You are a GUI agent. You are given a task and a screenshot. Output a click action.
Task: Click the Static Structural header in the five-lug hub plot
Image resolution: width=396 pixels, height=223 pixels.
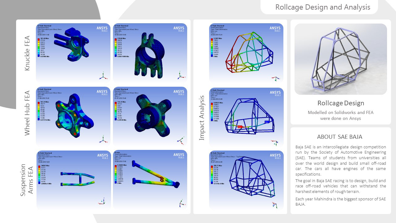[x=44, y=89]
